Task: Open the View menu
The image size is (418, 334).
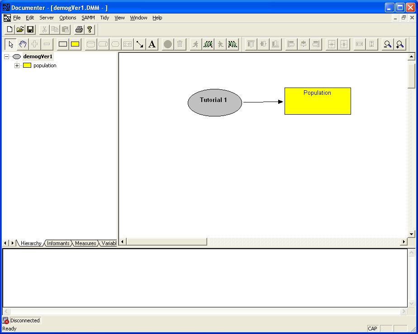Action: coord(119,18)
